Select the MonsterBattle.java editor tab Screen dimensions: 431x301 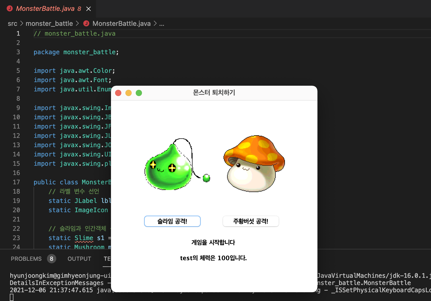[48, 9]
